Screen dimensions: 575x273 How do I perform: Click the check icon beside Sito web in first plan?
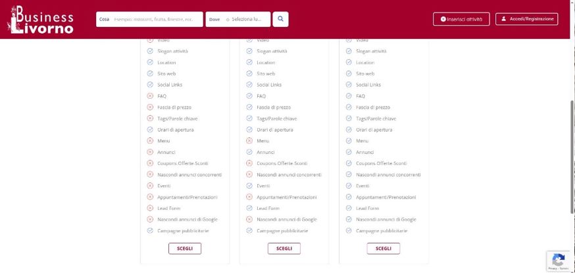pyautogui.click(x=150, y=74)
